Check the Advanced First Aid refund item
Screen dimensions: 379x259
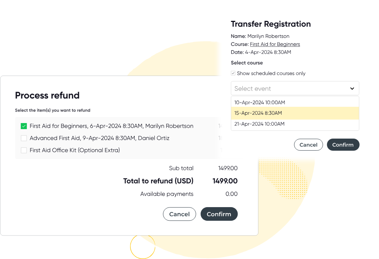24,139
